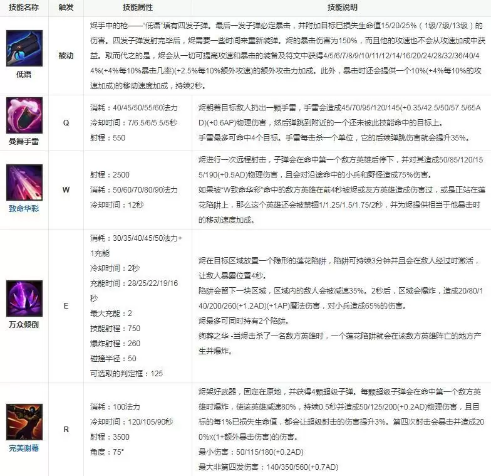
Task: Click 冷却时间：120/105/90秒 text
Action: [132, 421]
